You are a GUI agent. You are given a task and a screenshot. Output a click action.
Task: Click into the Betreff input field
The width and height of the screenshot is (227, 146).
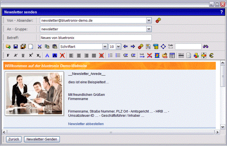pyautogui.click(x=96, y=38)
